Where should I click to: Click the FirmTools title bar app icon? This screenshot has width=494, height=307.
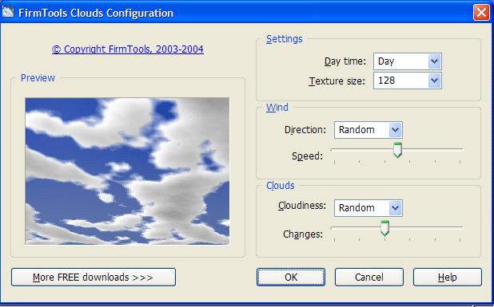(7, 12)
